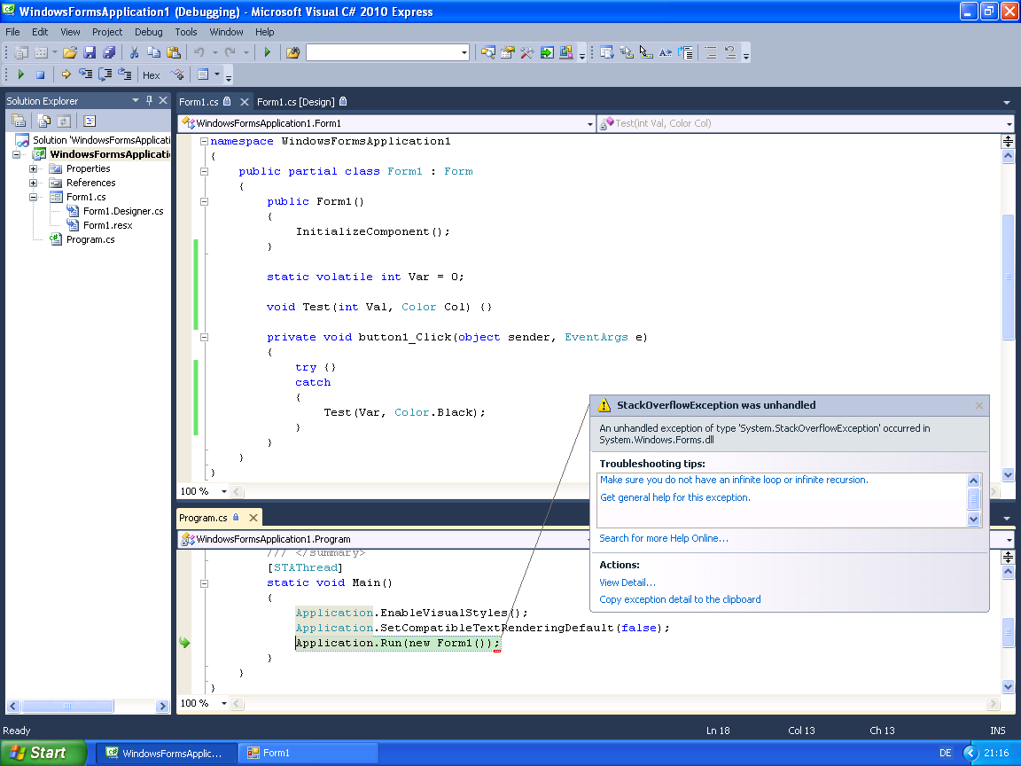The height and width of the screenshot is (766, 1021).
Task: Open the Toolbox hammer and wrench icon
Action: click(x=527, y=53)
